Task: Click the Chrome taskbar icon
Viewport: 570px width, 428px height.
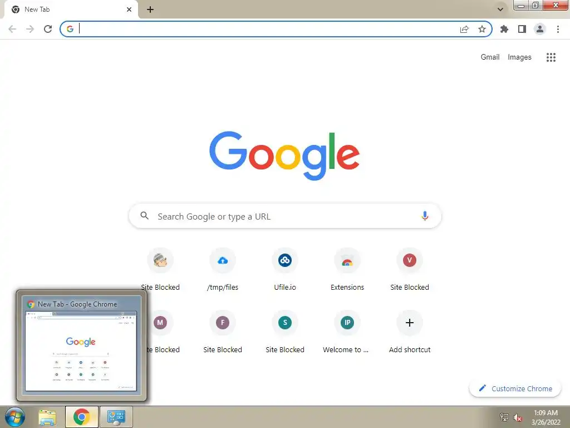Action: (81, 417)
